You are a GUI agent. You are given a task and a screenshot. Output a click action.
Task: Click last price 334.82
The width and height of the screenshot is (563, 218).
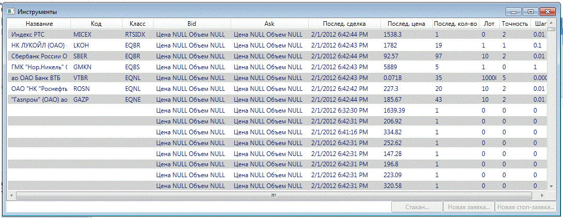point(392,132)
